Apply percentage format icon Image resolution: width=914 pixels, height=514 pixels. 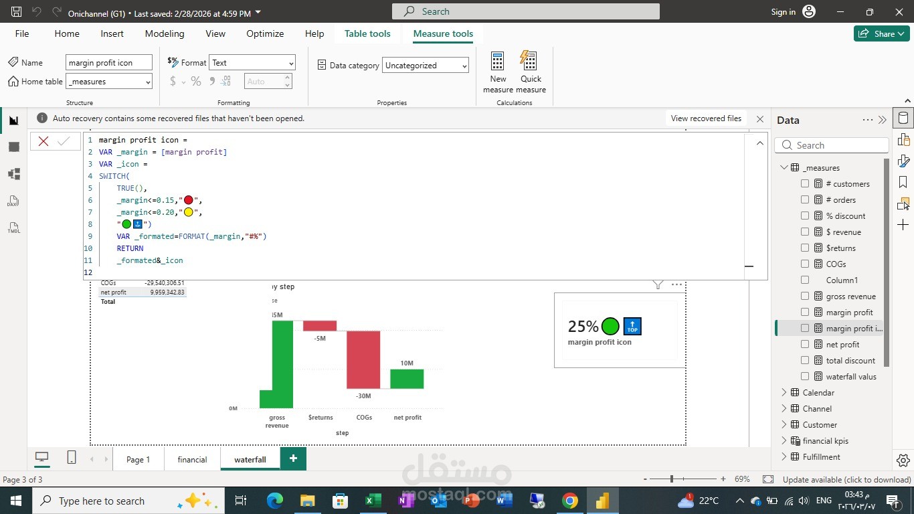[x=196, y=81]
